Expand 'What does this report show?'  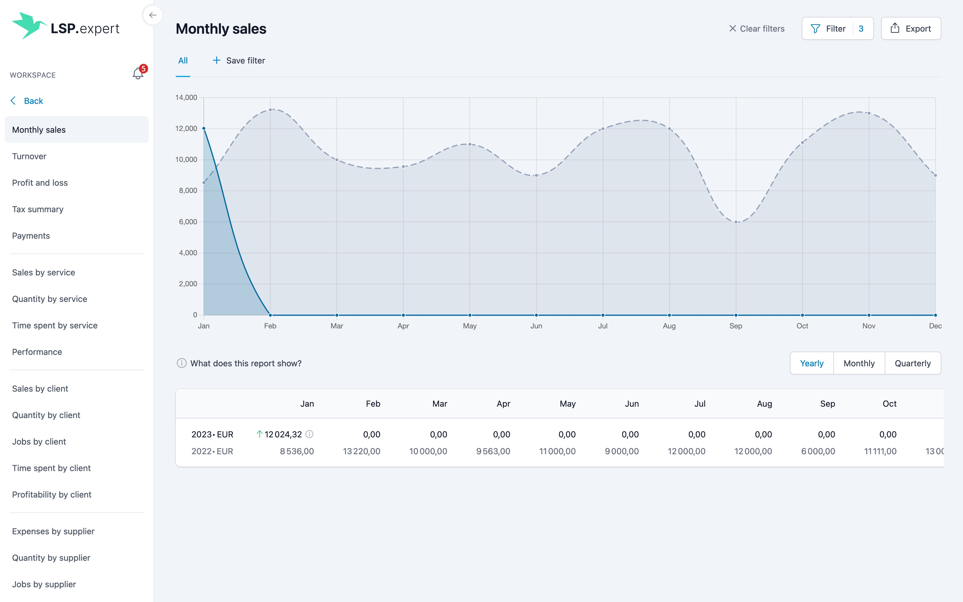pos(246,363)
